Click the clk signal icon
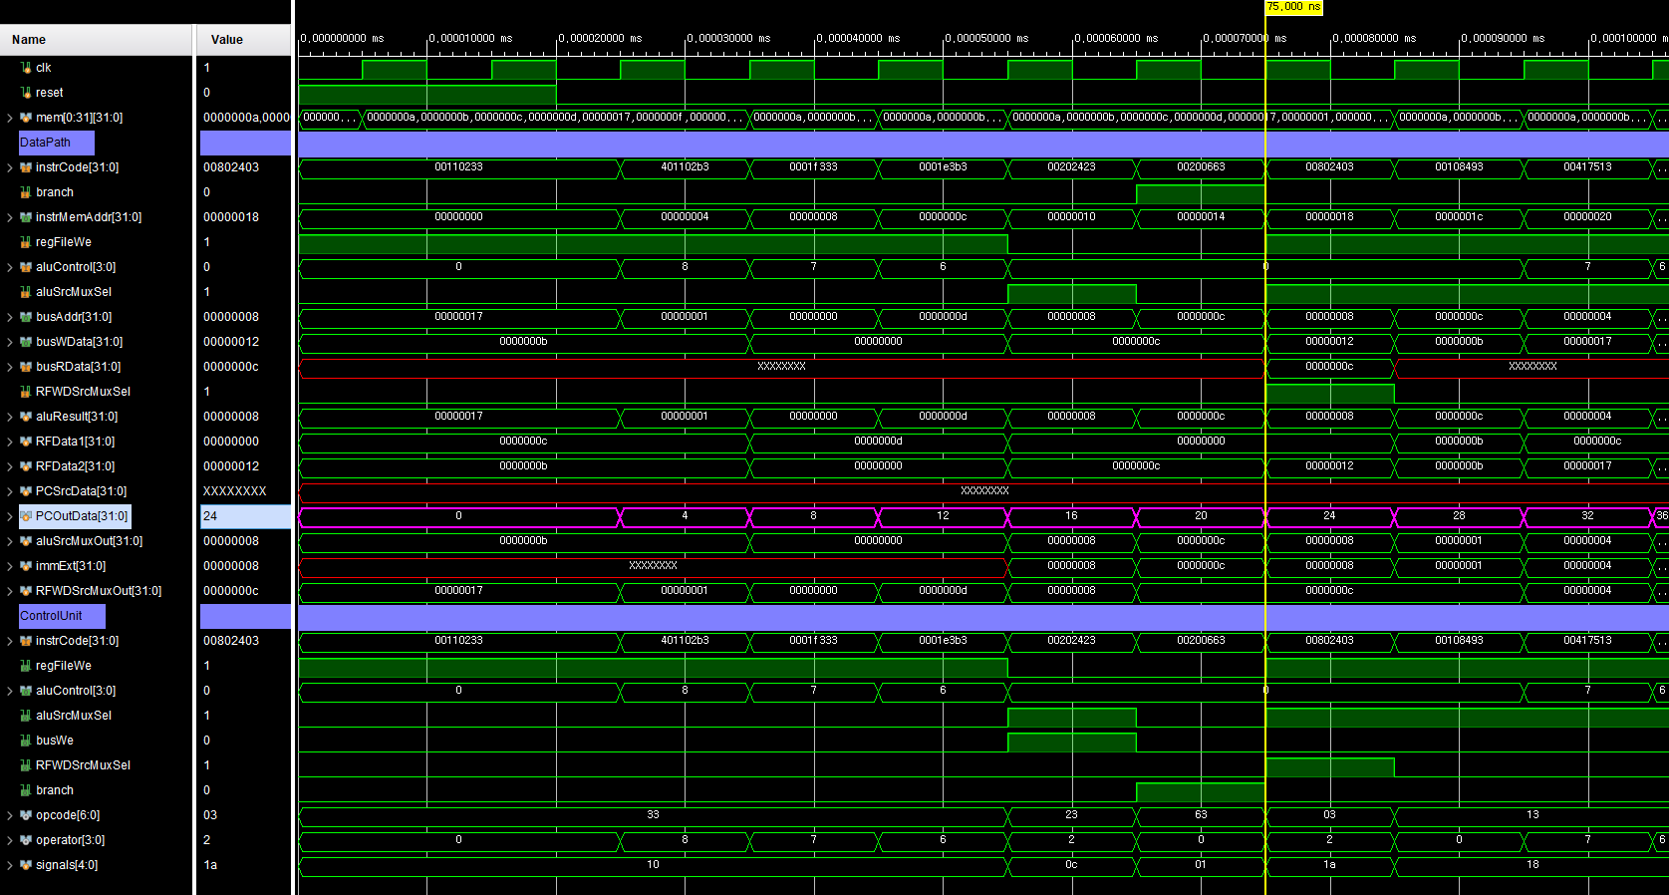The height and width of the screenshot is (895, 1669). (x=26, y=68)
